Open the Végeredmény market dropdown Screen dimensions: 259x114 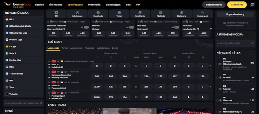click(111, 54)
